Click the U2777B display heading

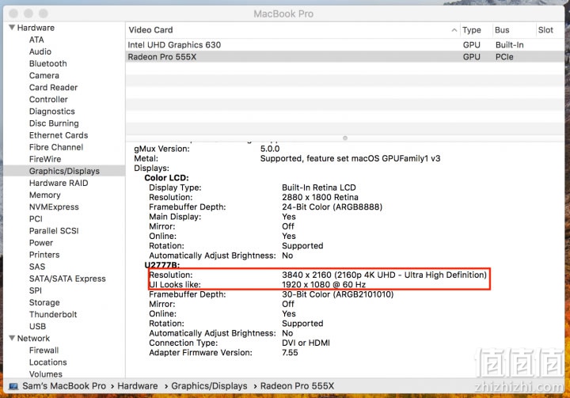click(x=162, y=265)
